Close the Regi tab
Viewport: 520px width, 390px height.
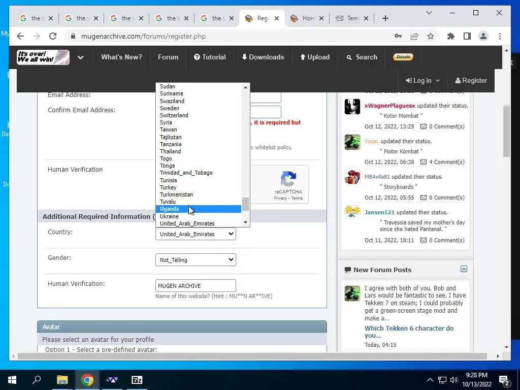[x=277, y=18]
